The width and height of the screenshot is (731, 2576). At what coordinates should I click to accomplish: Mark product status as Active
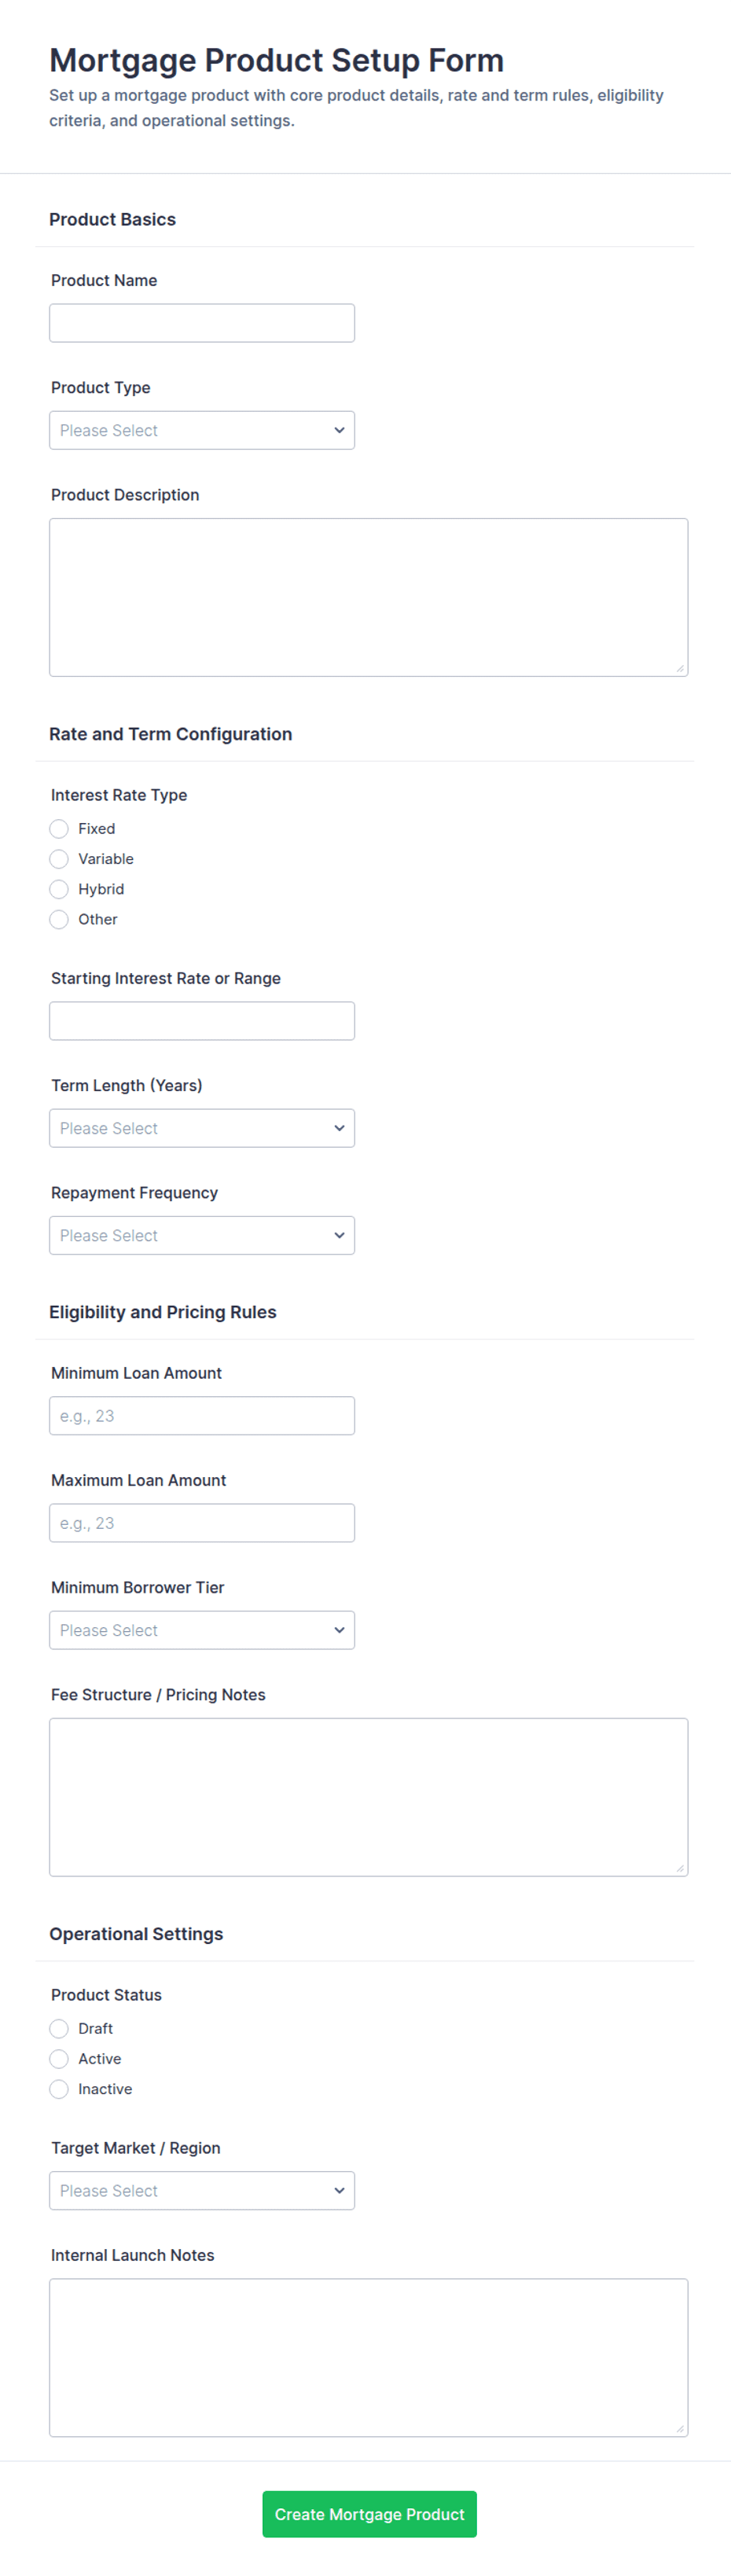pyautogui.click(x=59, y=2057)
